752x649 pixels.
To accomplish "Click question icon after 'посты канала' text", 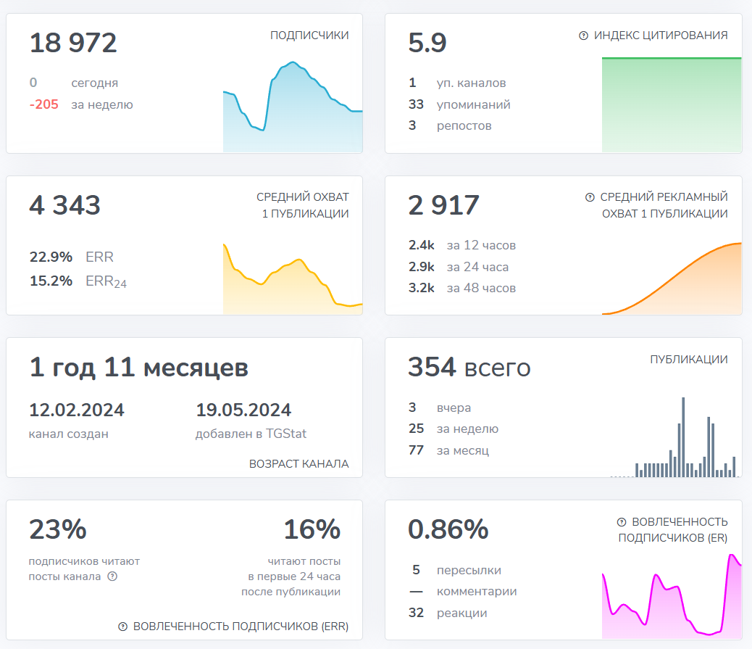I will point(112,577).
